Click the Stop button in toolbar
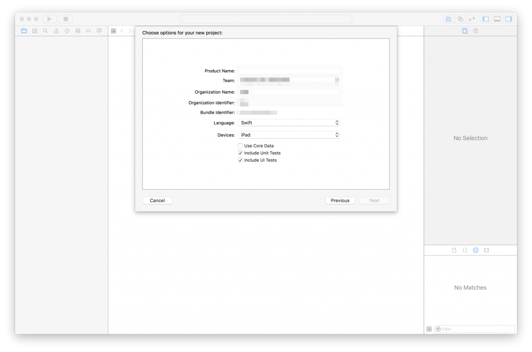The image size is (532, 352). click(x=65, y=19)
